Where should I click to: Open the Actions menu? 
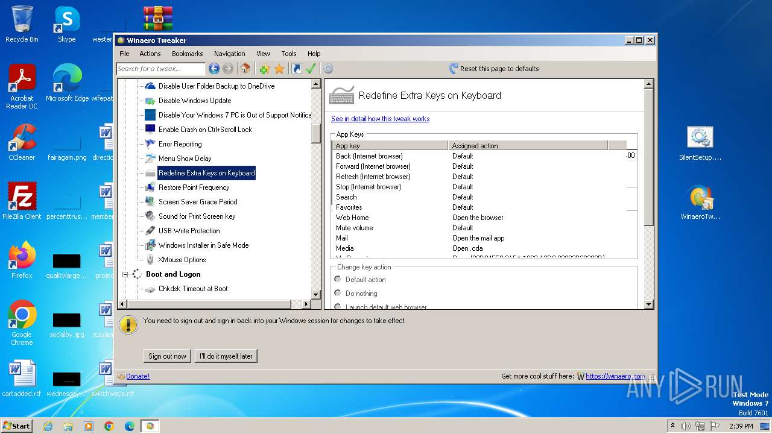pos(150,54)
